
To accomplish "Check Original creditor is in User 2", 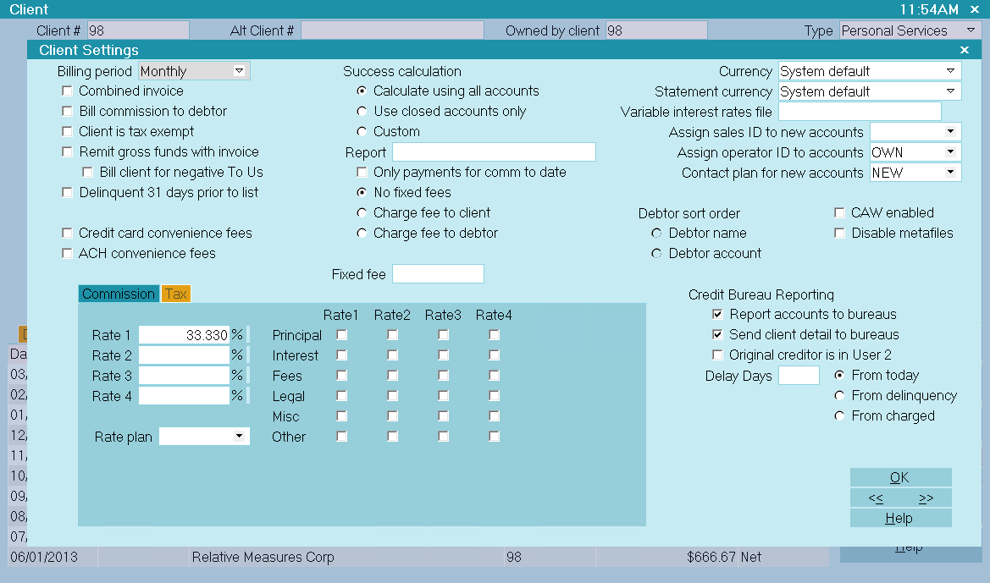I will pyautogui.click(x=717, y=355).
